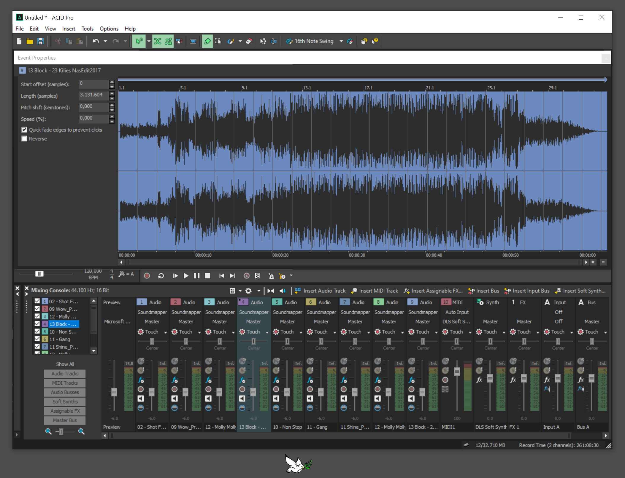Click the Speed (%) value field
The height and width of the screenshot is (478, 625).
coord(93,119)
